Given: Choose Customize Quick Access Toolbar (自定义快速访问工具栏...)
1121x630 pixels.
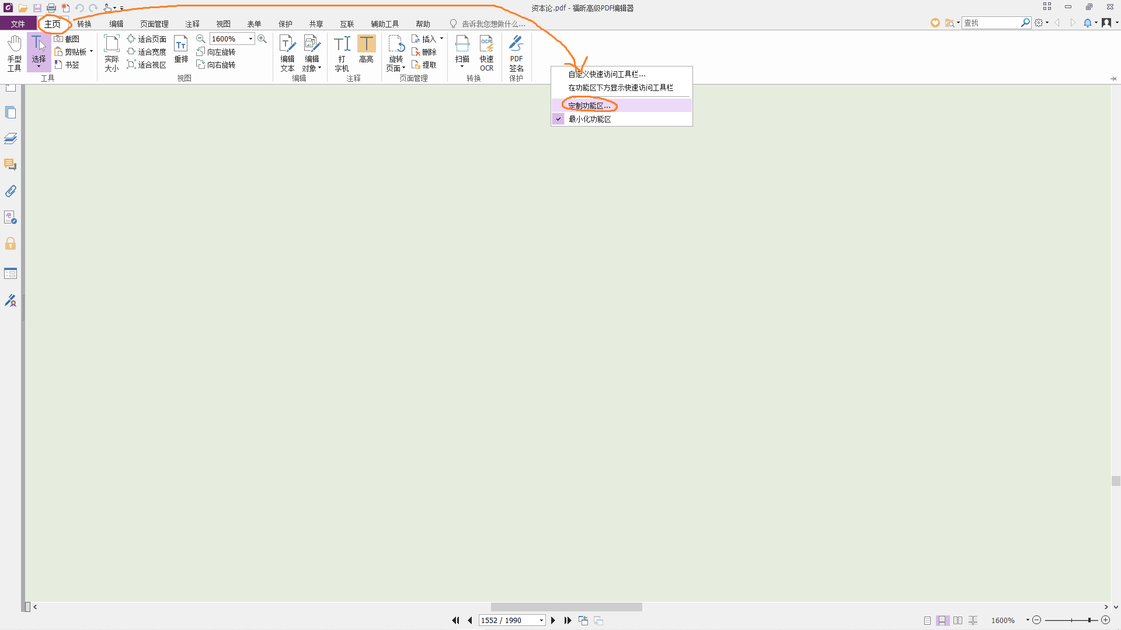Looking at the screenshot, I should coord(622,74).
